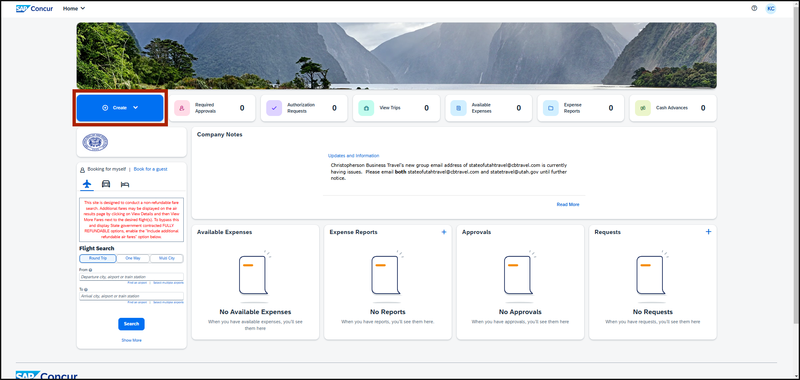Click the Book for a guest link
Image resolution: width=800 pixels, height=380 pixels.
click(150, 169)
